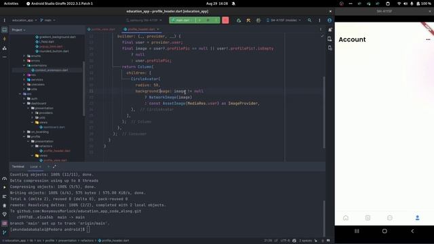434x244 pixels.
Task: Expand the on_boarding folder
Action: 24,132
